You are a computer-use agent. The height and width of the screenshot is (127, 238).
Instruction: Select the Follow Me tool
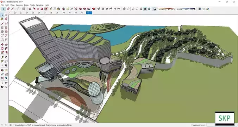pos(6,48)
